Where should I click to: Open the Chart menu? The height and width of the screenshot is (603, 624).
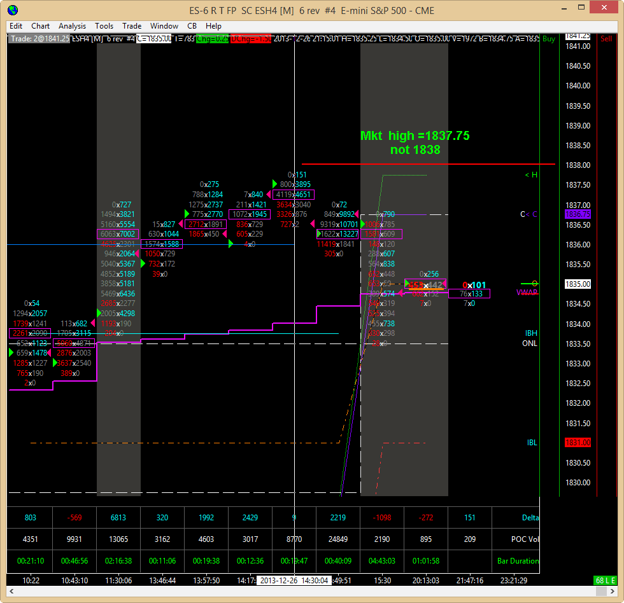pos(41,26)
